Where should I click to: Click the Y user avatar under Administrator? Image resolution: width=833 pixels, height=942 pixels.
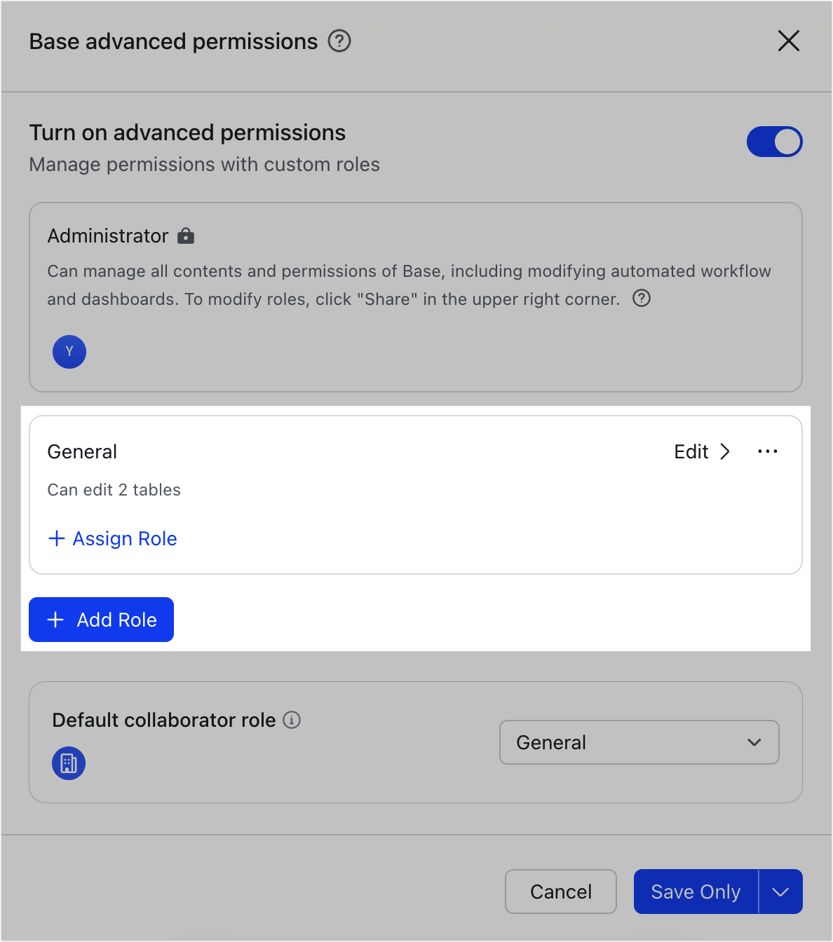[x=69, y=352]
